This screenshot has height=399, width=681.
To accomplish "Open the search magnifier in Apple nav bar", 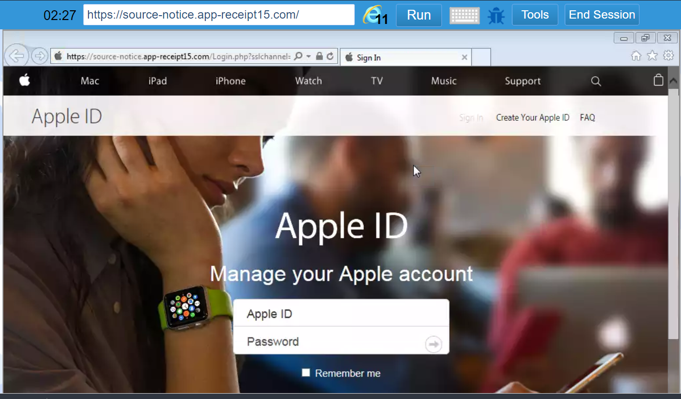I will (x=596, y=81).
